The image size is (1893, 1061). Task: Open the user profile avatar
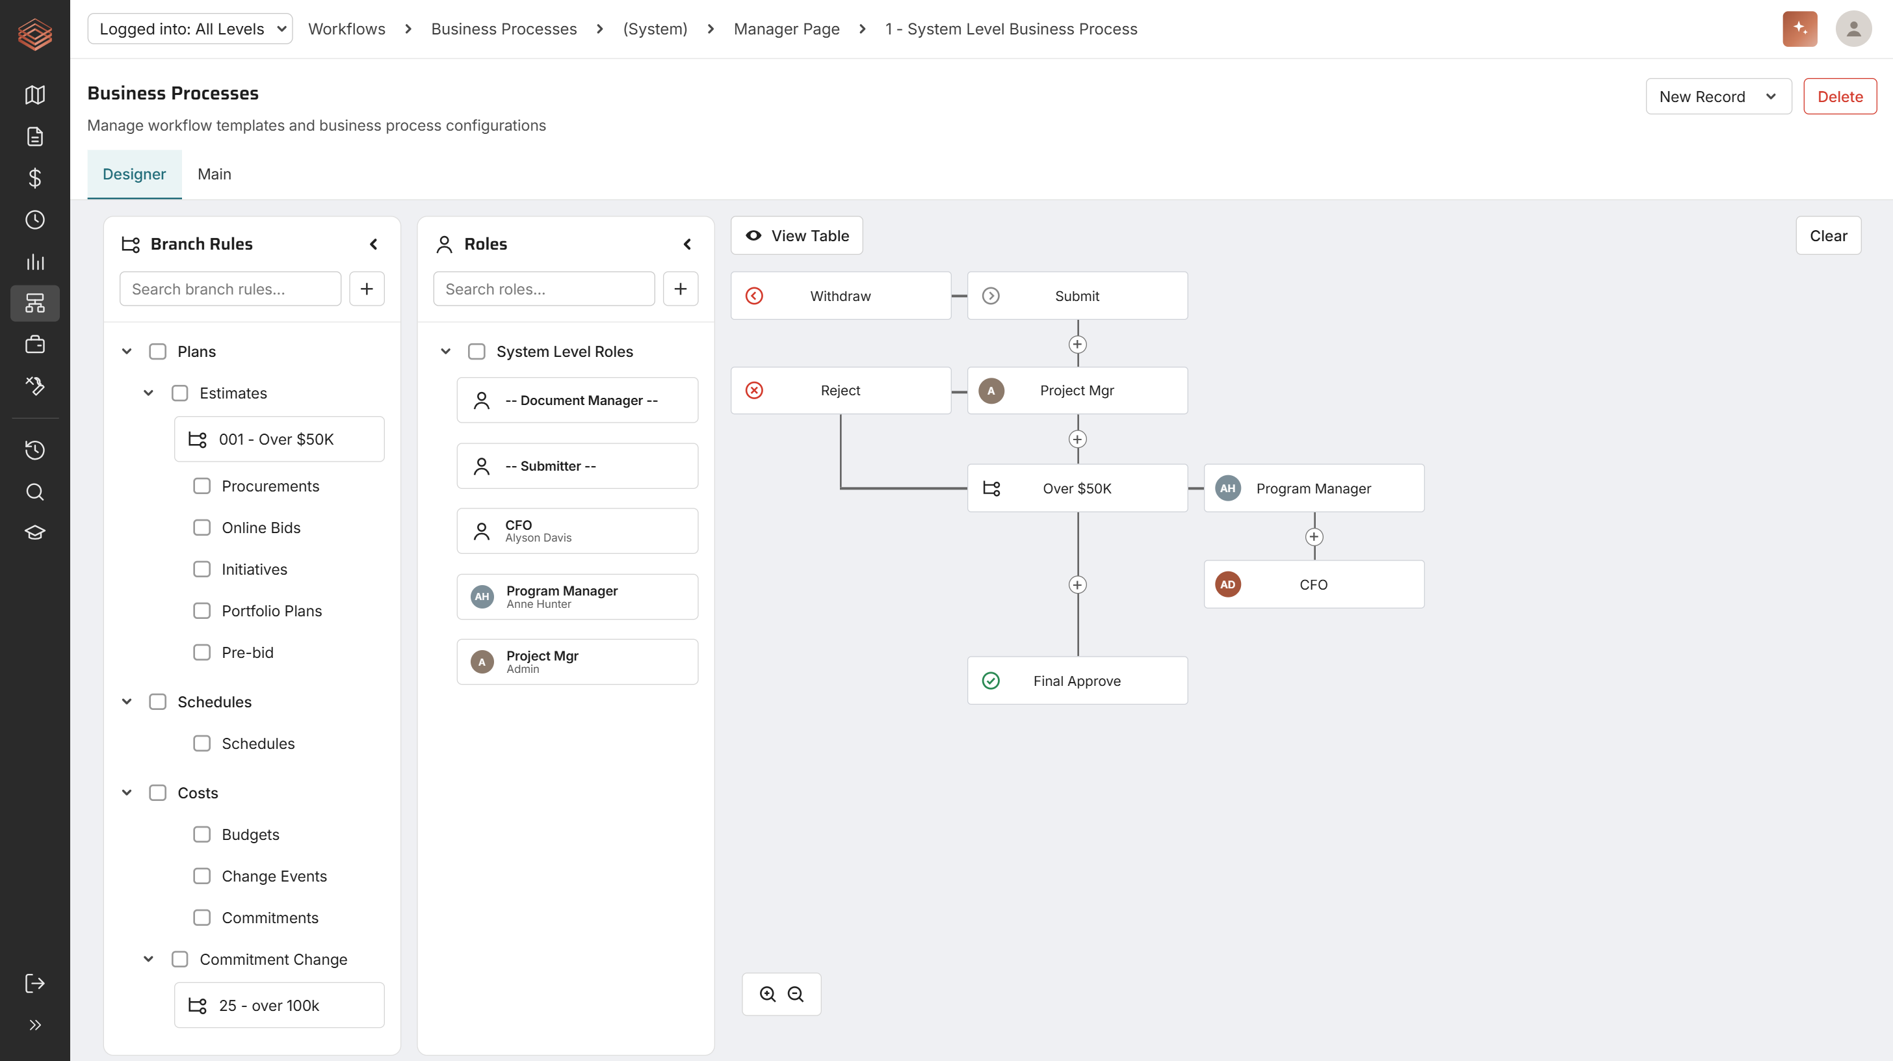point(1853,29)
